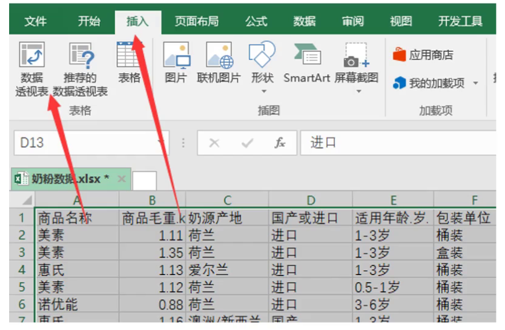
Task: Expand the 形状 dropdown arrow
Action: tap(264, 91)
